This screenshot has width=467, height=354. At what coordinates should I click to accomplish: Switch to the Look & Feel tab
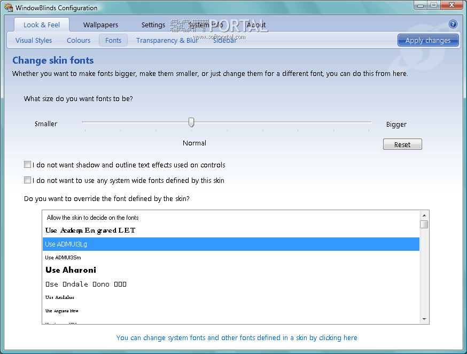pyautogui.click(x=42, y=25)
